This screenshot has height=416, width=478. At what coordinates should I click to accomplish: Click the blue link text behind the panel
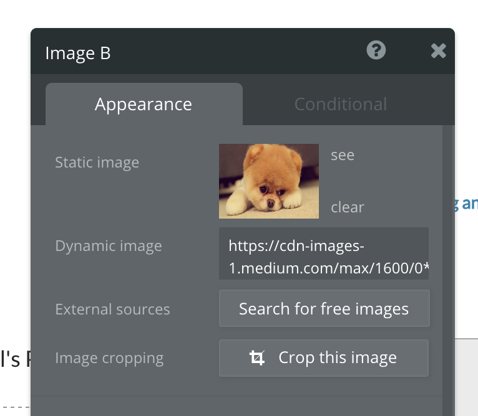467,203
